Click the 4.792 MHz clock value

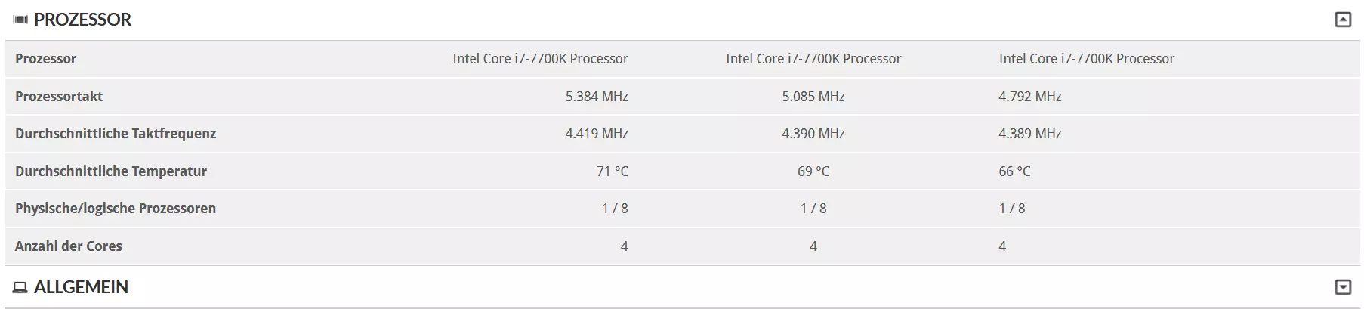[x=1030, y=97]
